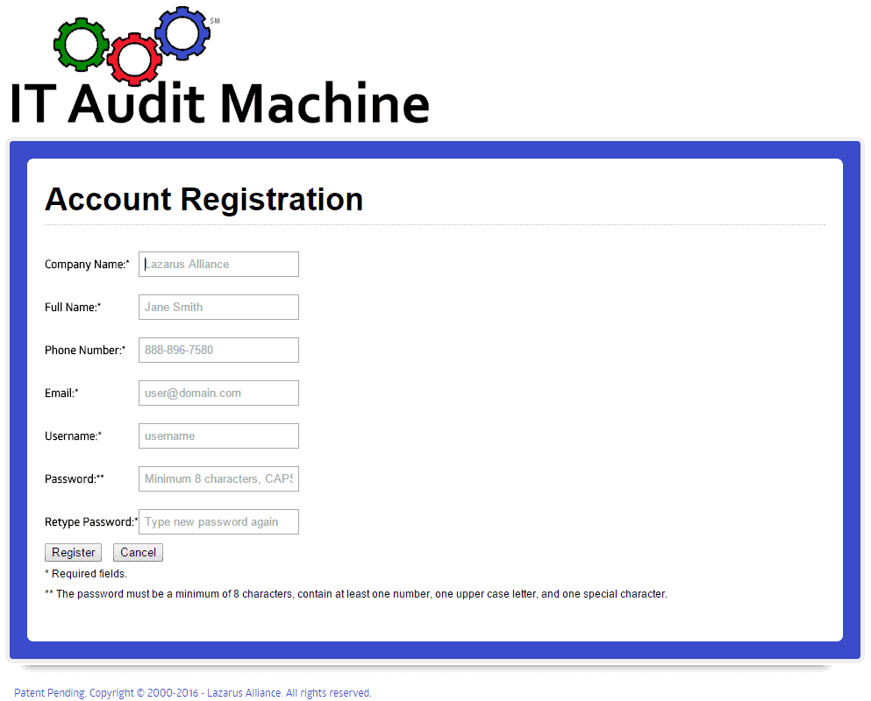Click the 'Username:*' label
The image size is (871, 701).
(74, 436)
